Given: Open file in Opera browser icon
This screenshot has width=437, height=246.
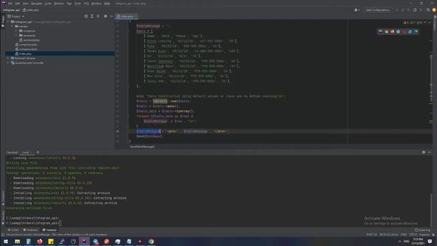Looking at the screenshot, I should 404,31.
